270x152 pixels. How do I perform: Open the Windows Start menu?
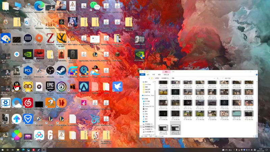tap(2, 150)
